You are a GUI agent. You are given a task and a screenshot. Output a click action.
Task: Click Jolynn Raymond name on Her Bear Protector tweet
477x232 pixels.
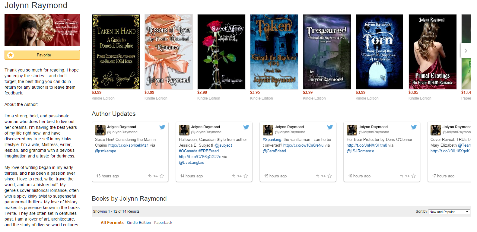pos(373,127)
